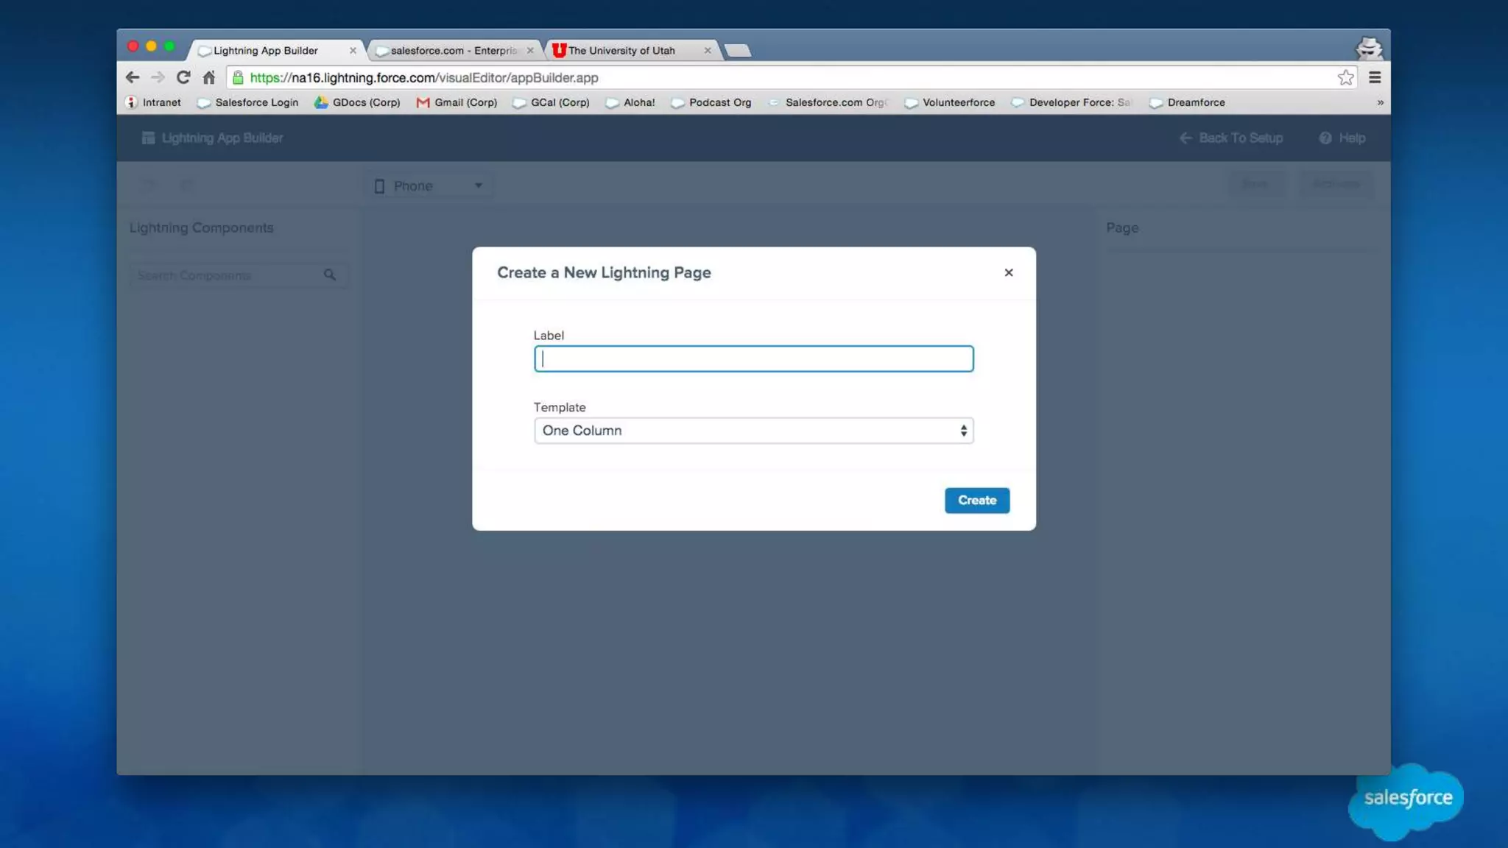
Task: Focus the Label text field
Action: 753,359
